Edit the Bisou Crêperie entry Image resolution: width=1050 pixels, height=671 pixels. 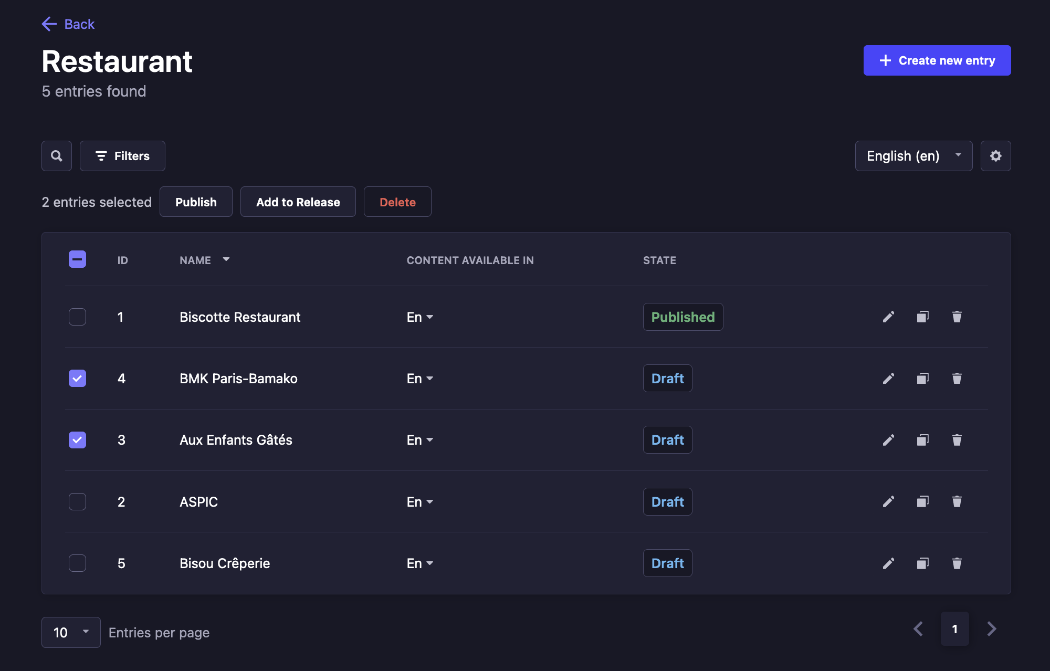[x=888, y=563]
